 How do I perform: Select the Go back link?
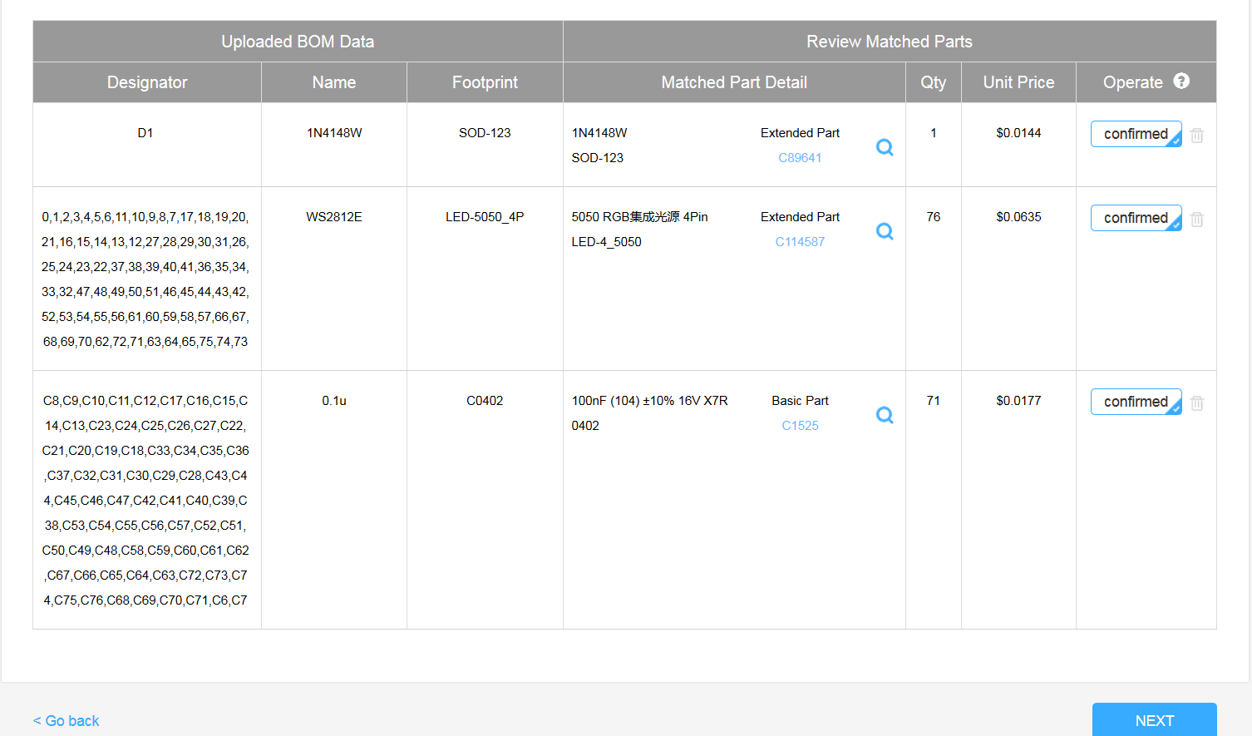(66, 720)
